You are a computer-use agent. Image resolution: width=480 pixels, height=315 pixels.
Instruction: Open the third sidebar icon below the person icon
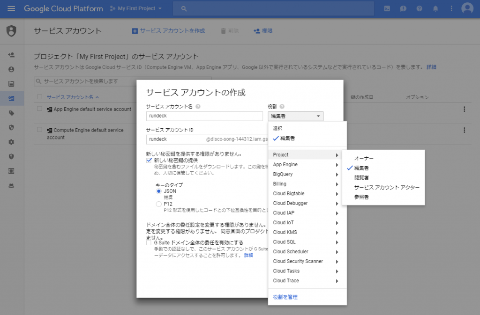pos(11,84)
